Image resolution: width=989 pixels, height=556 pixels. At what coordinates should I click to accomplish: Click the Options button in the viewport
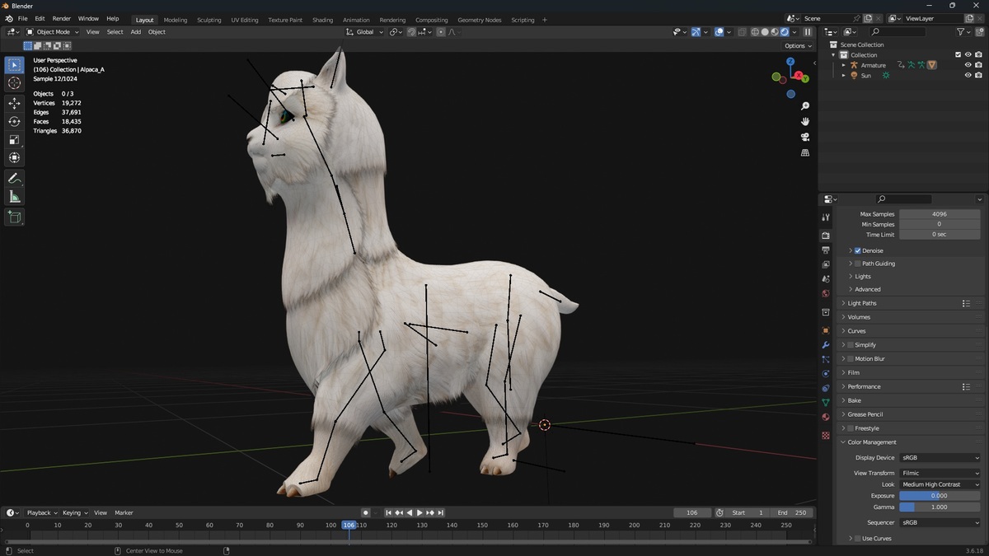click(798, 46)
